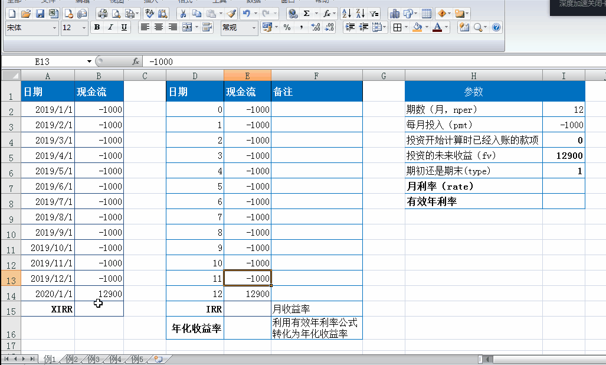The image size is (606, 365).
Task: Paste with the clipboard icon
Action: coord(211,14)
